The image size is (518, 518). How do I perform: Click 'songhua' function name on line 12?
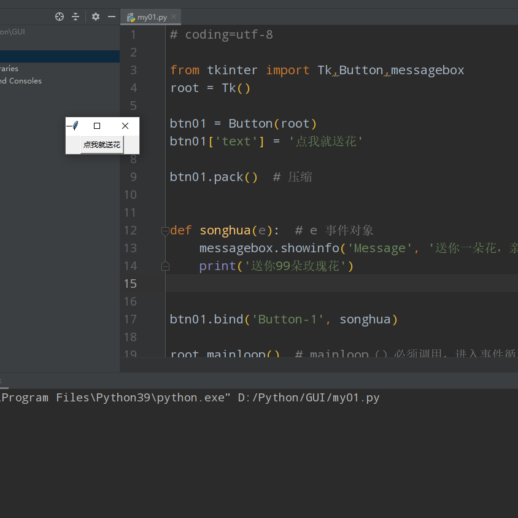225,230
